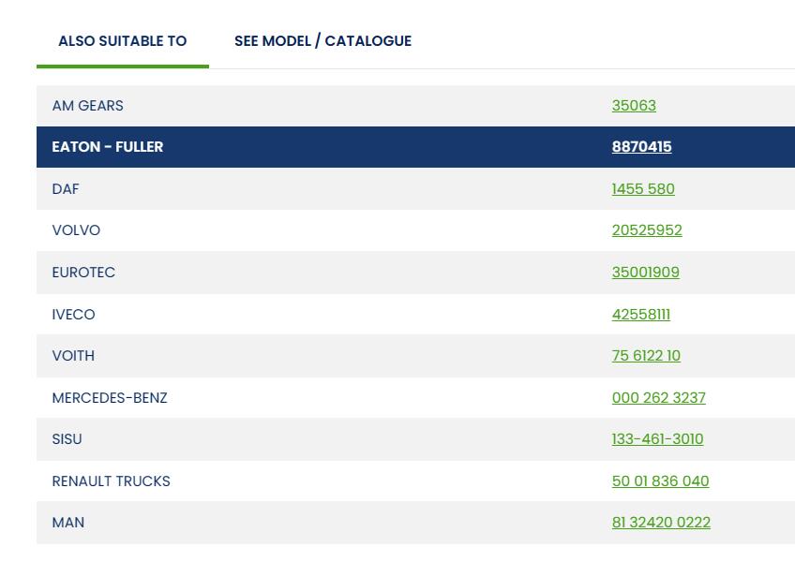Select the SISU brand name cell
The image size is (795, 562).
[67, 439]
